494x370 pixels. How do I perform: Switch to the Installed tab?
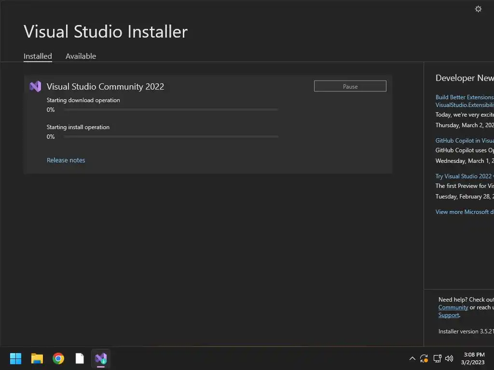(38, 56)
